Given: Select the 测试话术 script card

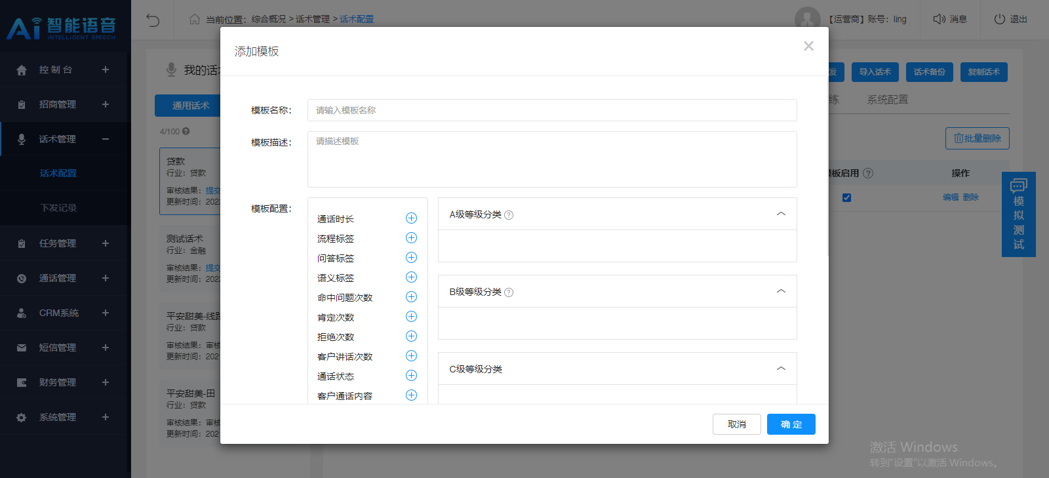Looking at the screenshot, I should coord(190,258).
